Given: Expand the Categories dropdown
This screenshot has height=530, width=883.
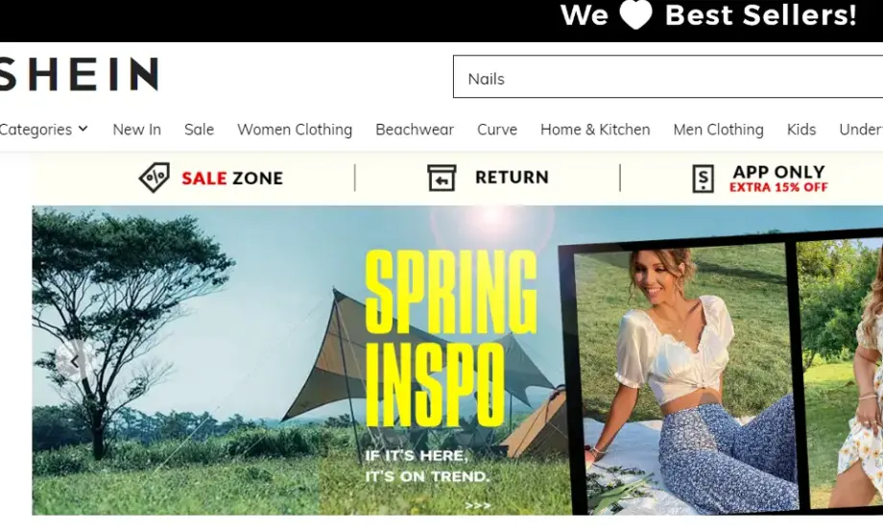Looking at the screenshot, I should (x=43, y=130).
